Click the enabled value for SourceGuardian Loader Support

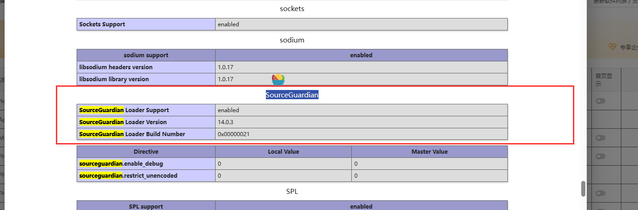tap(229, 110)
